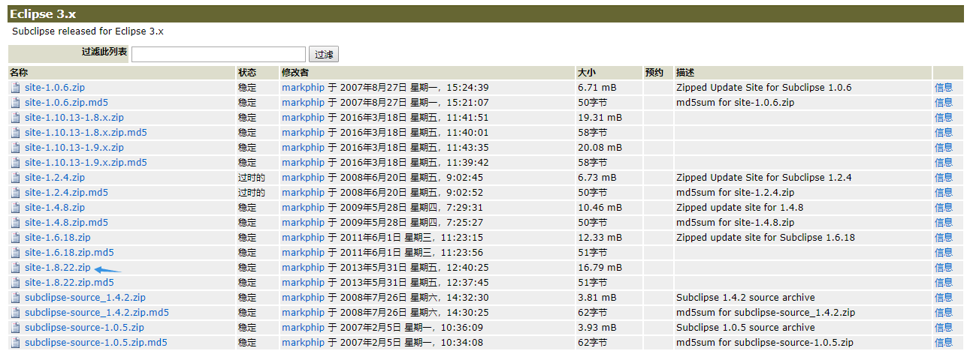The height and width of the screenshot is (363, 973).
Task: Open markphip profile in site-1.8.22.zip row
Action: [304, 268]
